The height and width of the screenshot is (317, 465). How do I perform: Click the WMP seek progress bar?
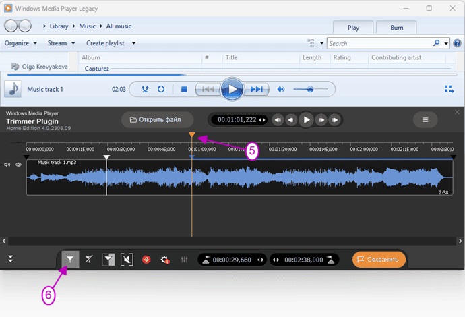click(x=232, y=74)
